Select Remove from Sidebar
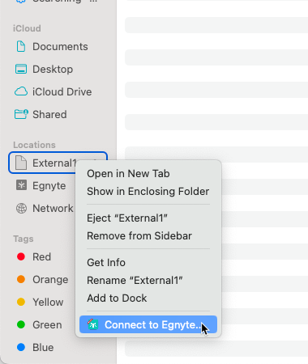This screenshot has width=308, height=364. tap(139, 236)
